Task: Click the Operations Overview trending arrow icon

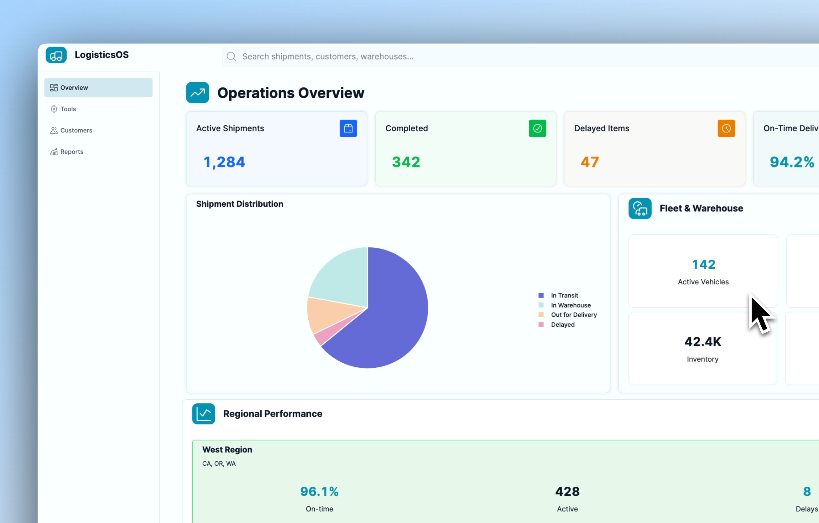Action: click(x=197, y=92)
